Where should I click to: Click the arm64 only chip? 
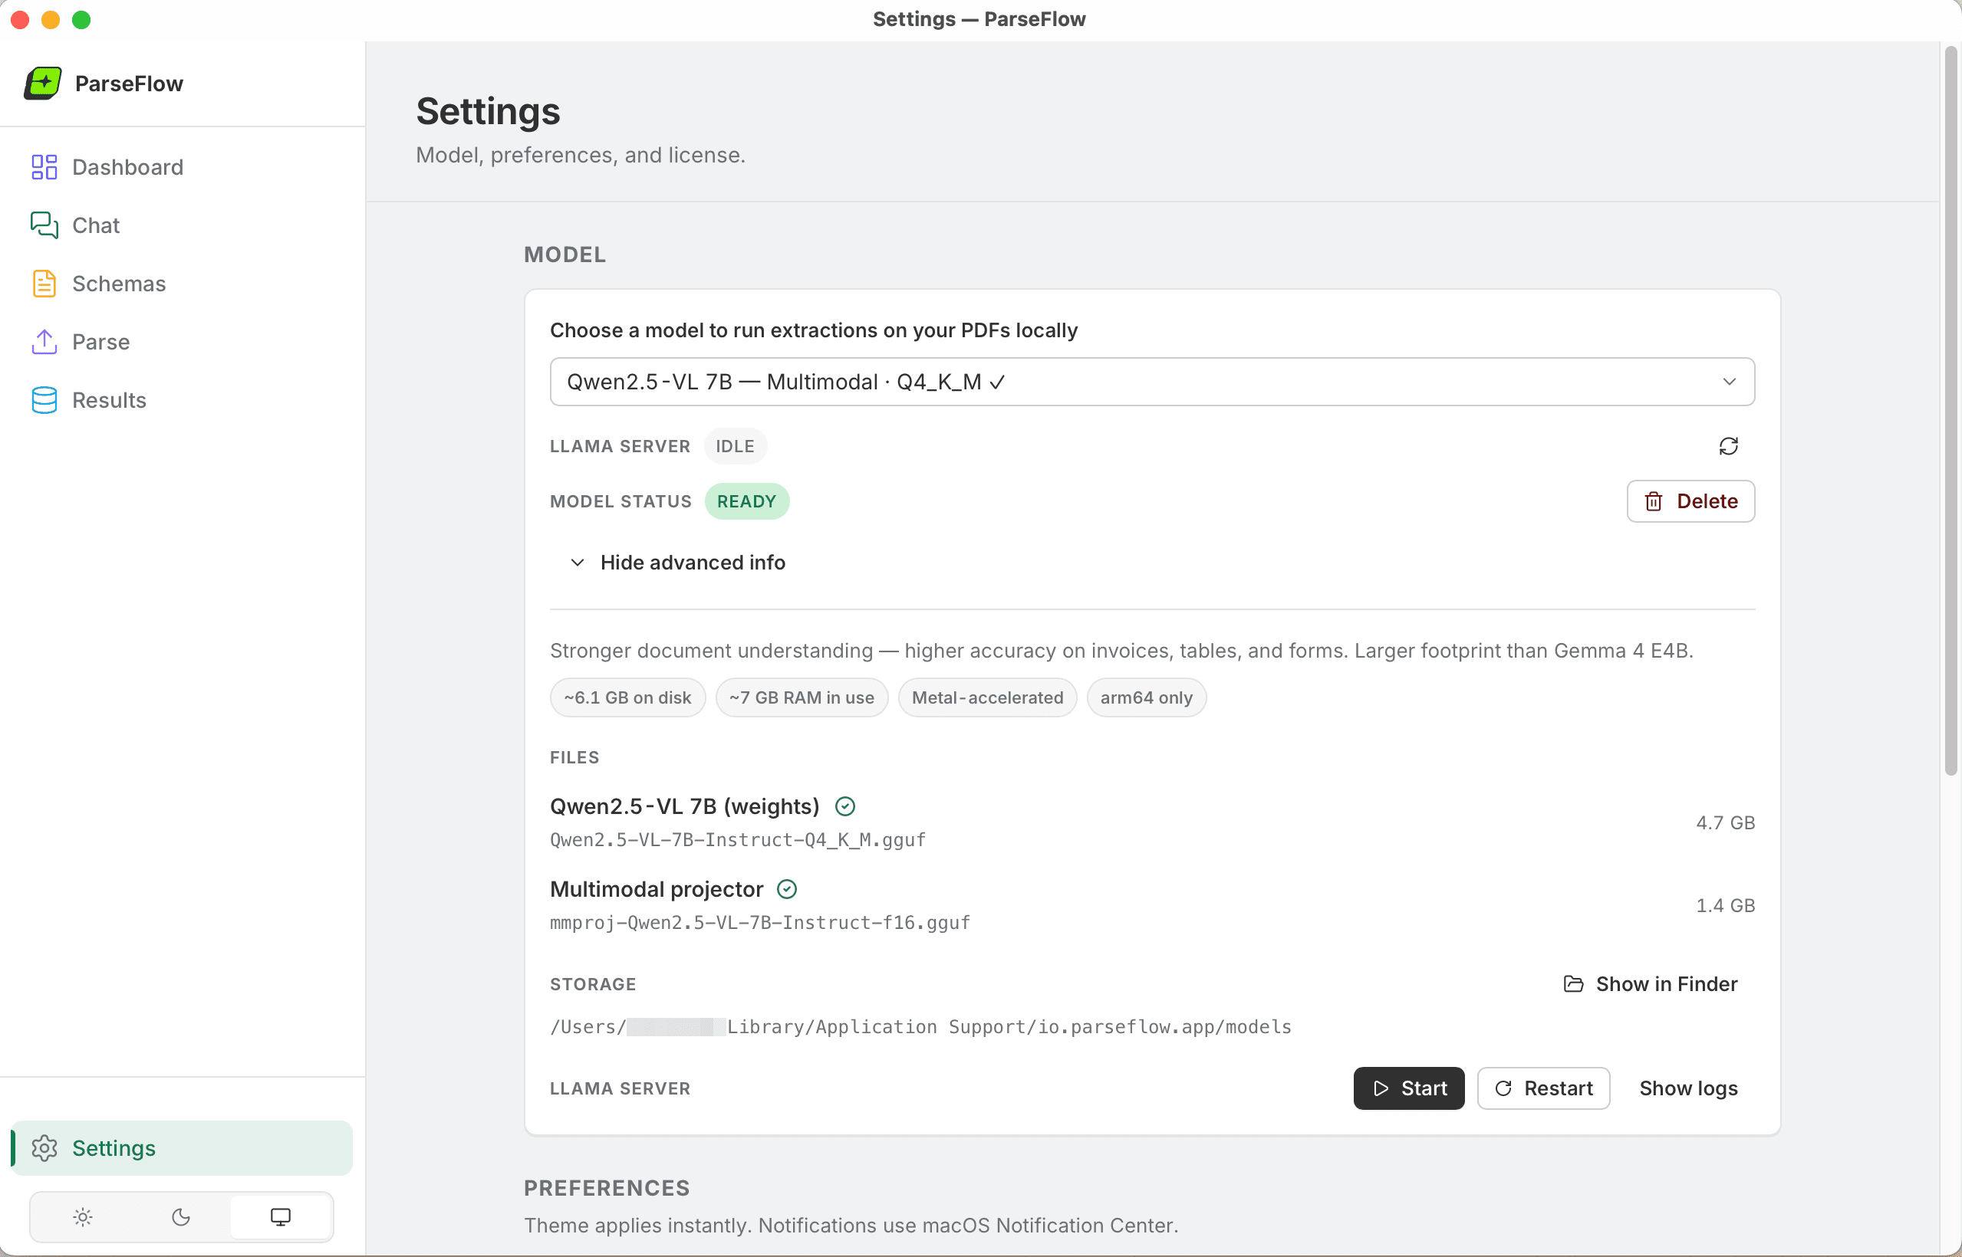pyautogui.click(x=1146, y=697)
